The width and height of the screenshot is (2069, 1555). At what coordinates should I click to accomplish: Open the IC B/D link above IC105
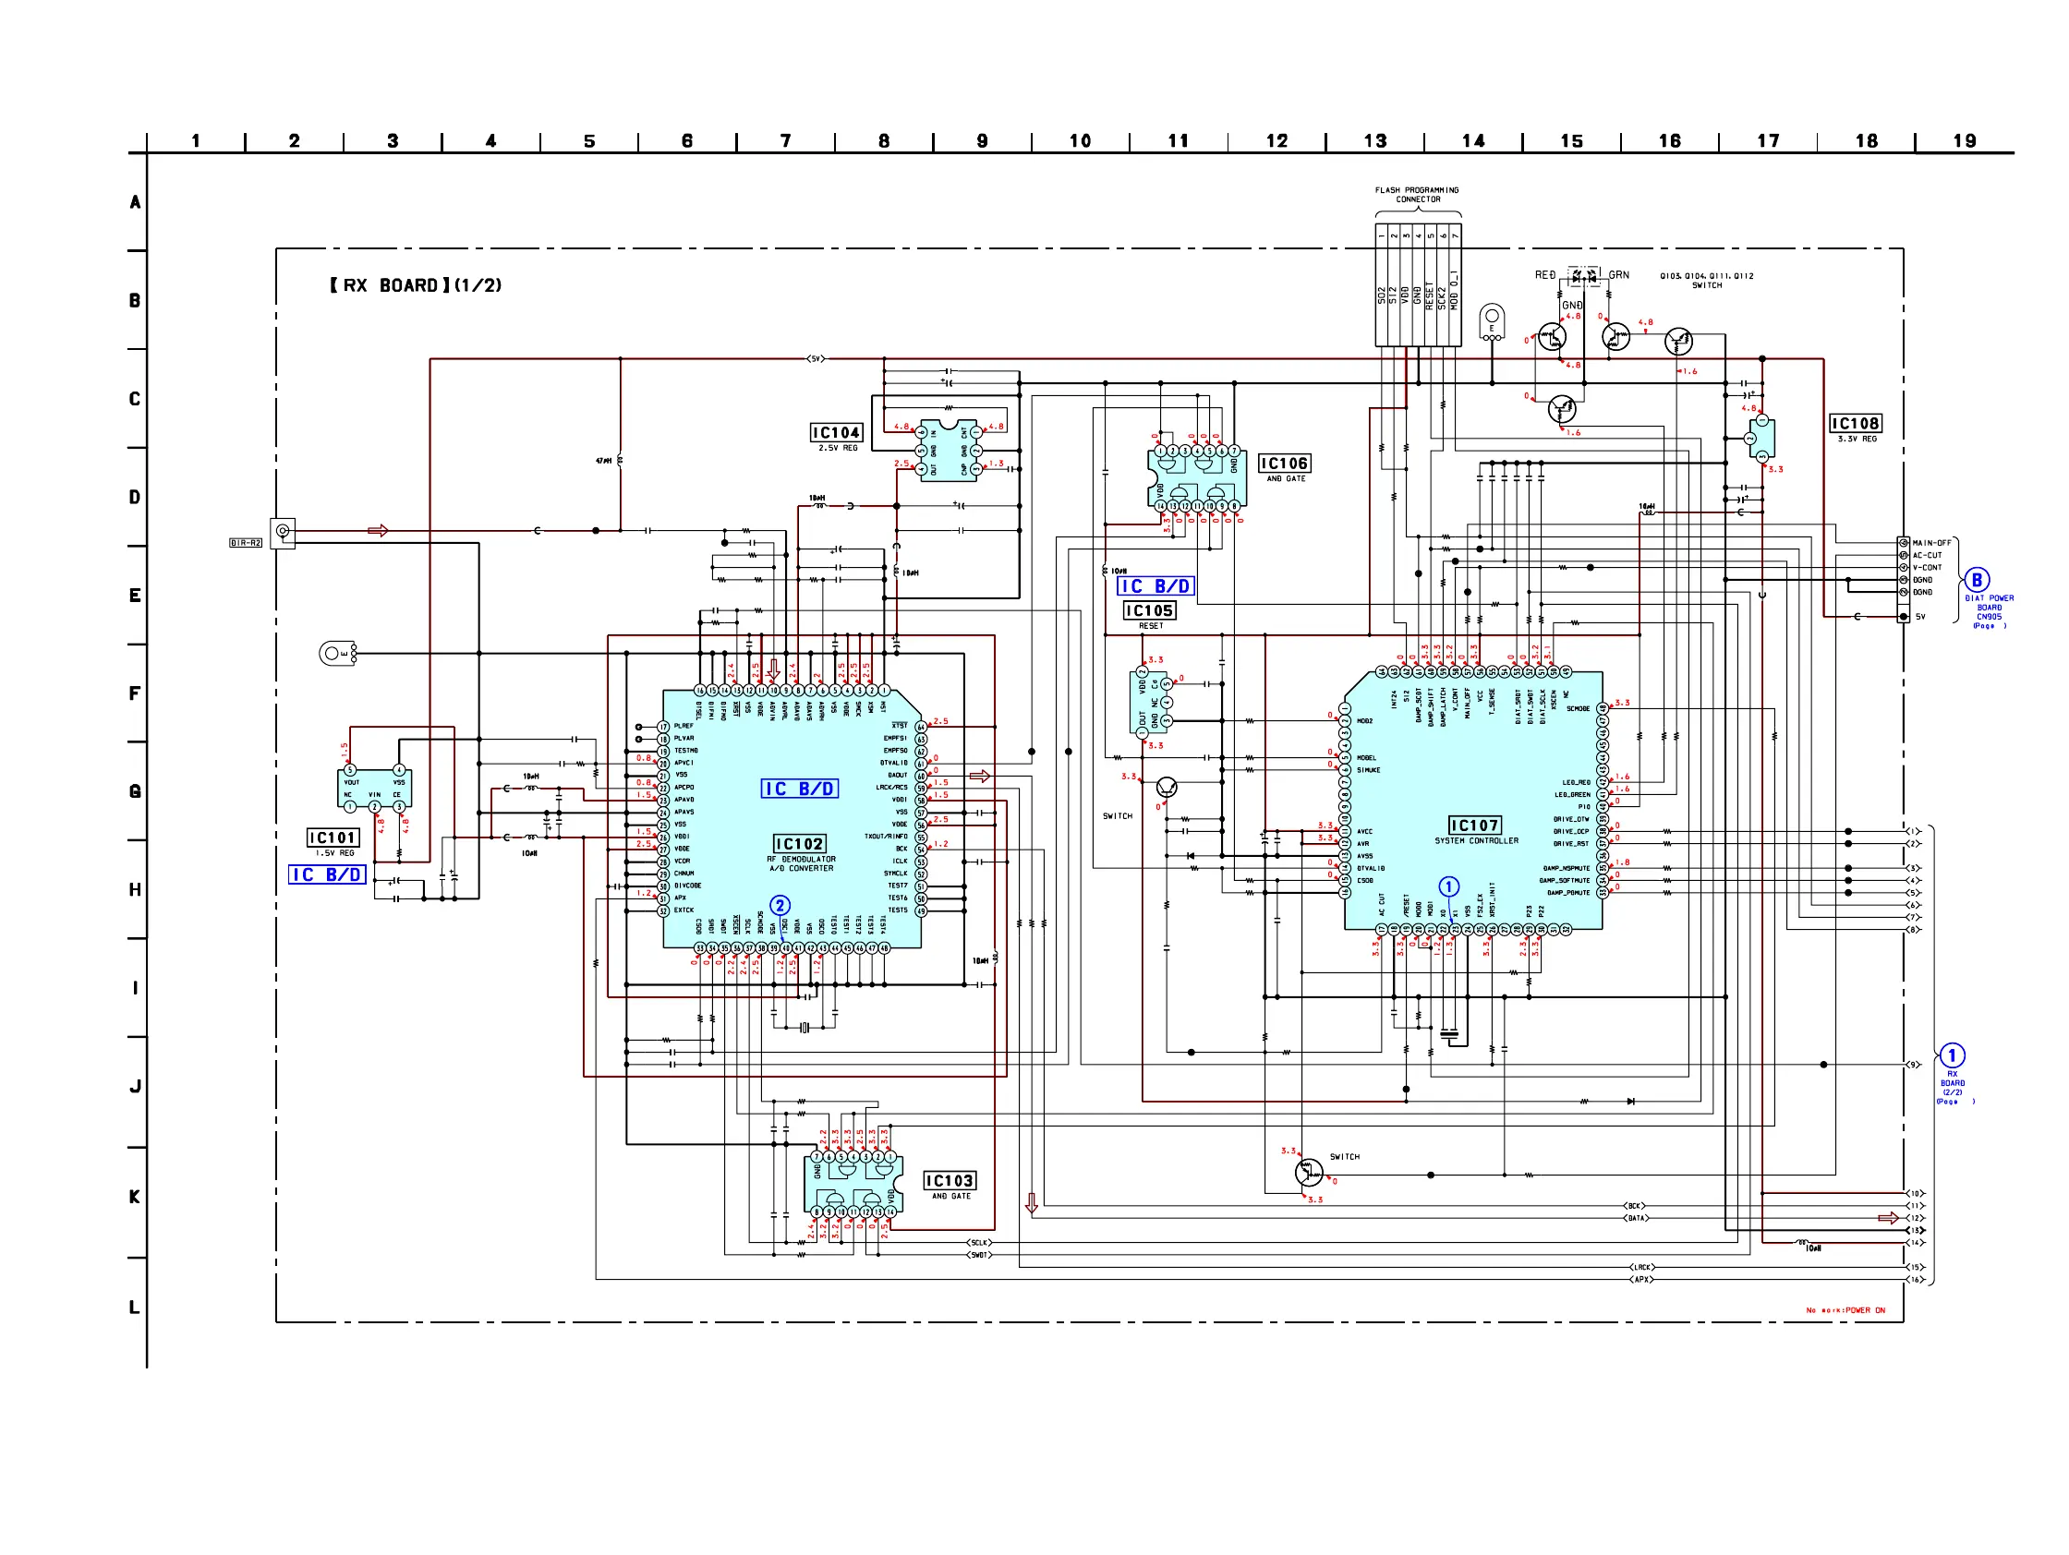pyautogui.click(x=1155, y=586)
